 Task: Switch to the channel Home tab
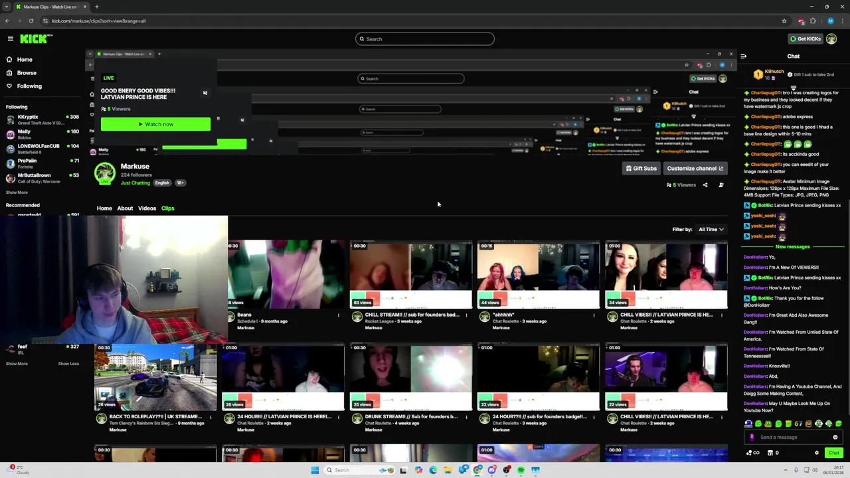coord(104,208)
